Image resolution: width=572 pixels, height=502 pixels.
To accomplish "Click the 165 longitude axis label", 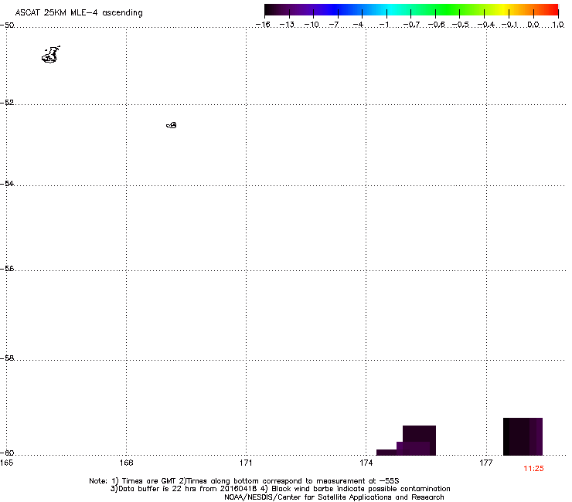I will point(6,463).
